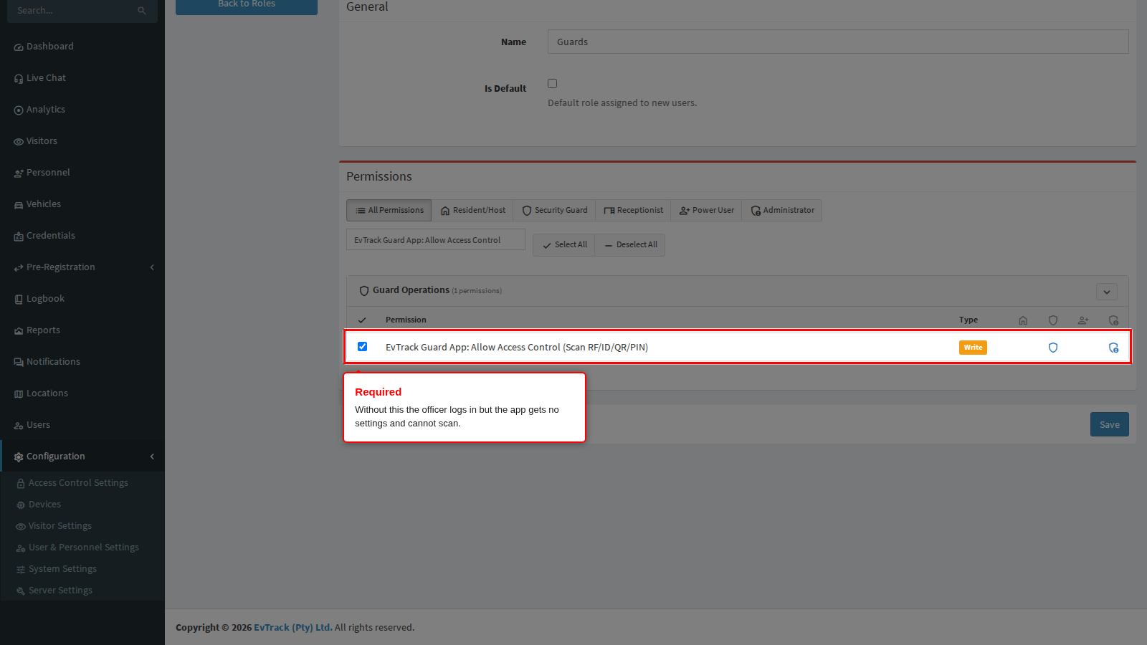1147x645 pixels.
Task: Go to Visitors using its eye icon
Action: (19, 142)
